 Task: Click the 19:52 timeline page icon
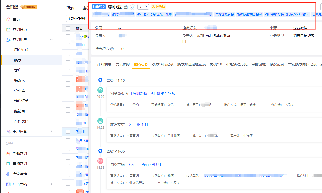100,121
